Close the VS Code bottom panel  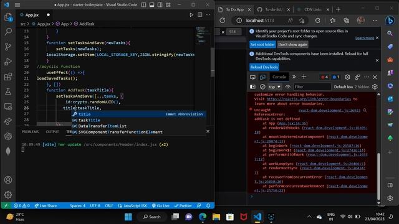[208, 131]
